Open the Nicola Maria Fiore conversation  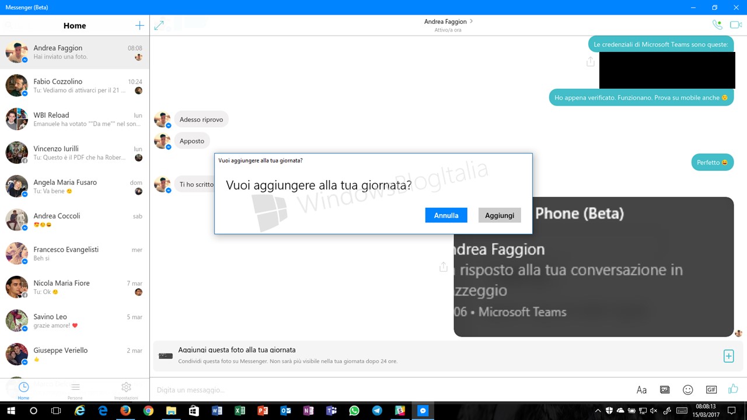pos(75,287)
